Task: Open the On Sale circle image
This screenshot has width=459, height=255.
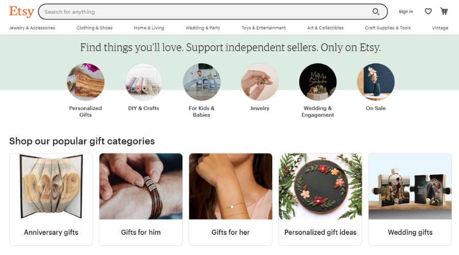Action: (x=376, y=82)
